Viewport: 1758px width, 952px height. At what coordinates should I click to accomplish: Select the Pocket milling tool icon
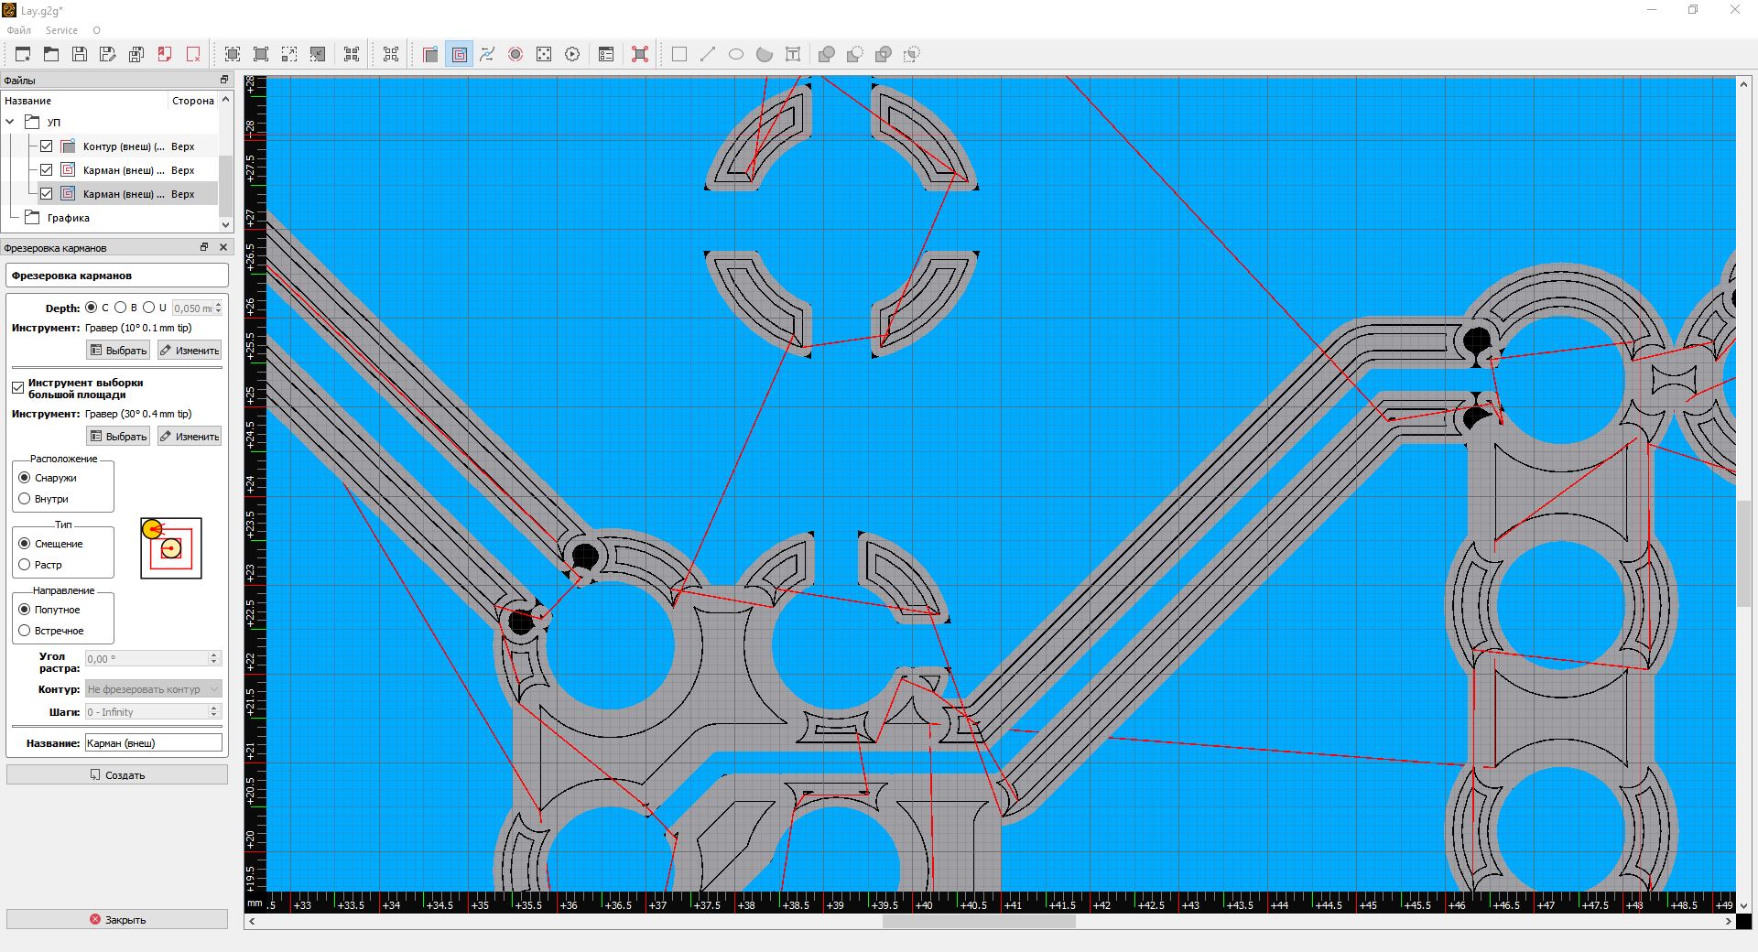click(459, 54)
